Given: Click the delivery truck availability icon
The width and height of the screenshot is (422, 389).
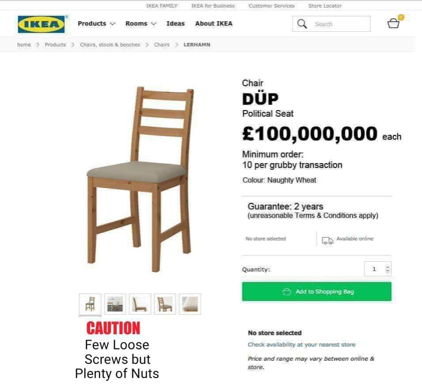Looking at the screenshot, I should tap(327, 240).
